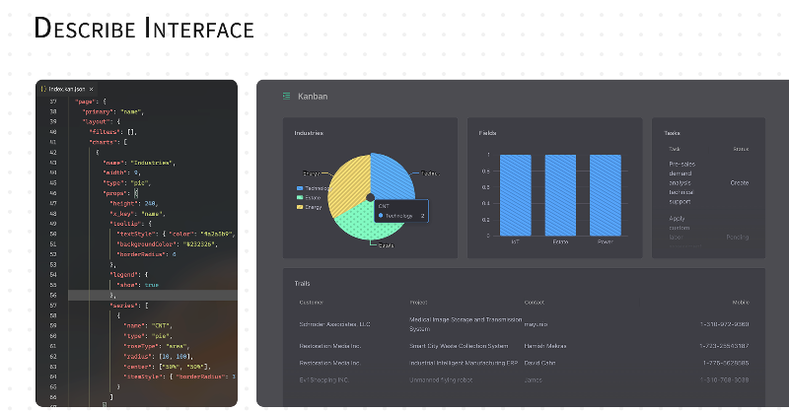
Task: Click the Status column header in Tasks
Action: (x=741, y=149)
